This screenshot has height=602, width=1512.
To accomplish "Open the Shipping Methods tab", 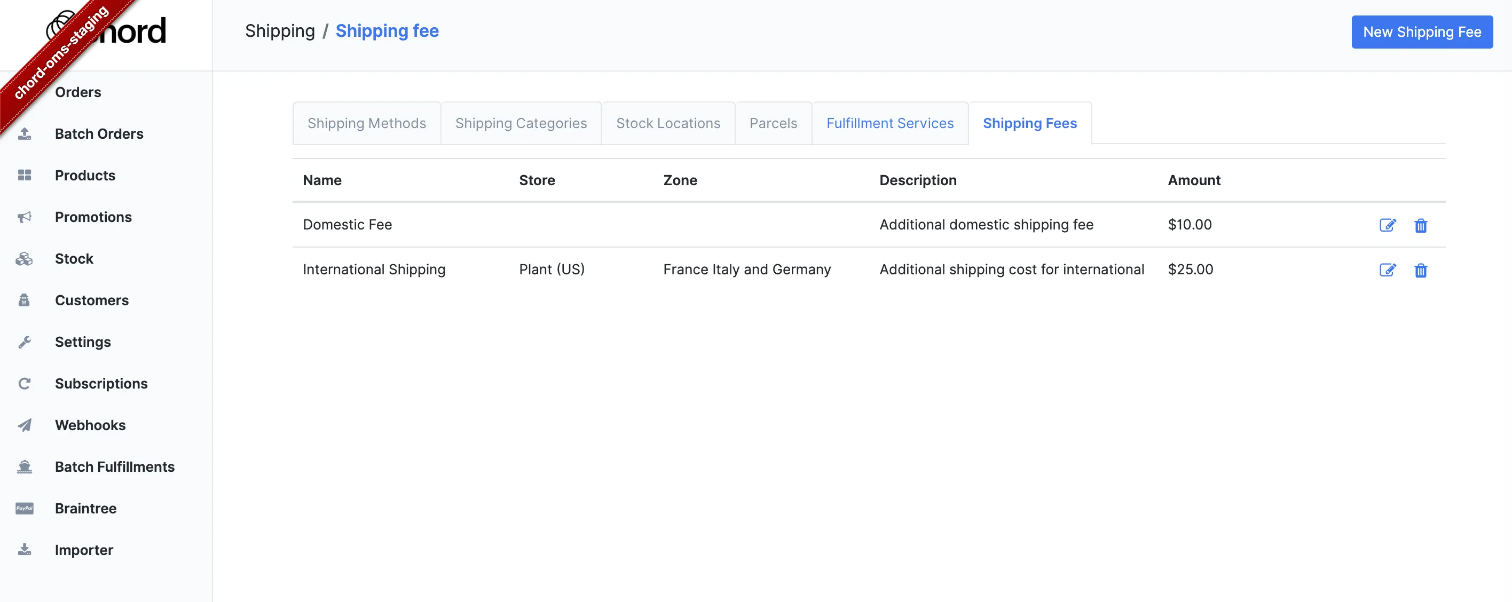I will click(x=367, y=123).
